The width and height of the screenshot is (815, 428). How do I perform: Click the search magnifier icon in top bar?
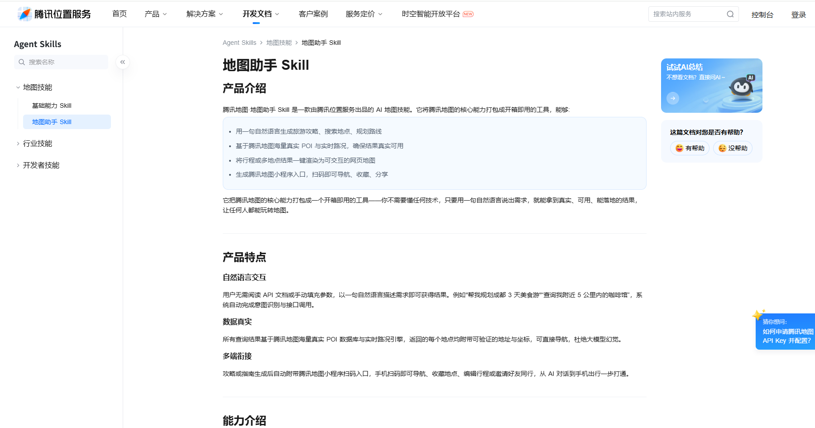(730, 14)
